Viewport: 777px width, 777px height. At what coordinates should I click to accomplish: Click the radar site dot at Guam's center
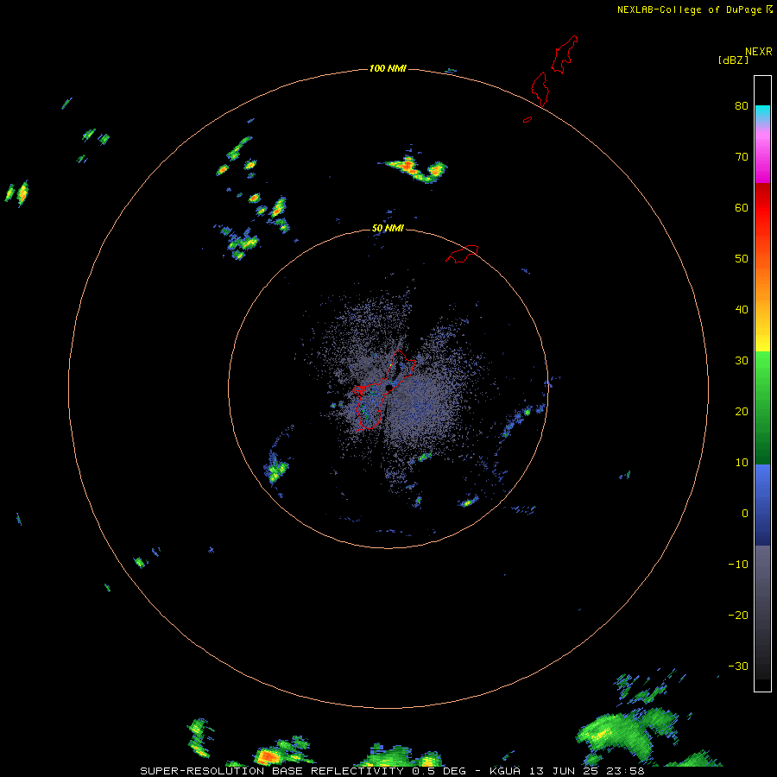(x=389, y=388)
